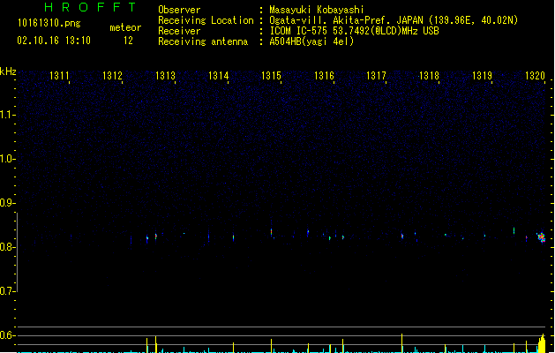Click the large multicolor meteor echo near 1320
555x353 pixels.
pyautogui.click(x=542, y=237)
